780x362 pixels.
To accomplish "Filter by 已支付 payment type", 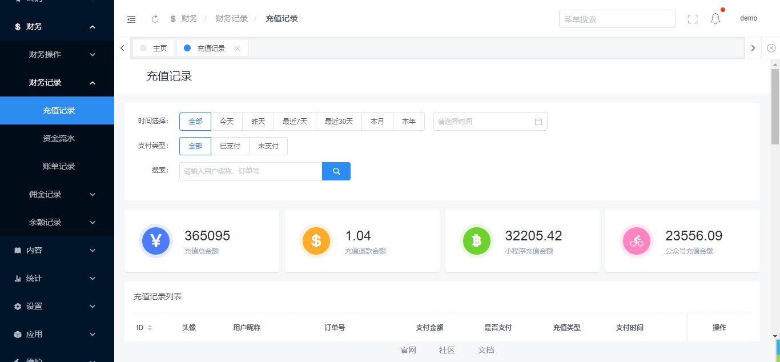I will [x=230, y=146].
